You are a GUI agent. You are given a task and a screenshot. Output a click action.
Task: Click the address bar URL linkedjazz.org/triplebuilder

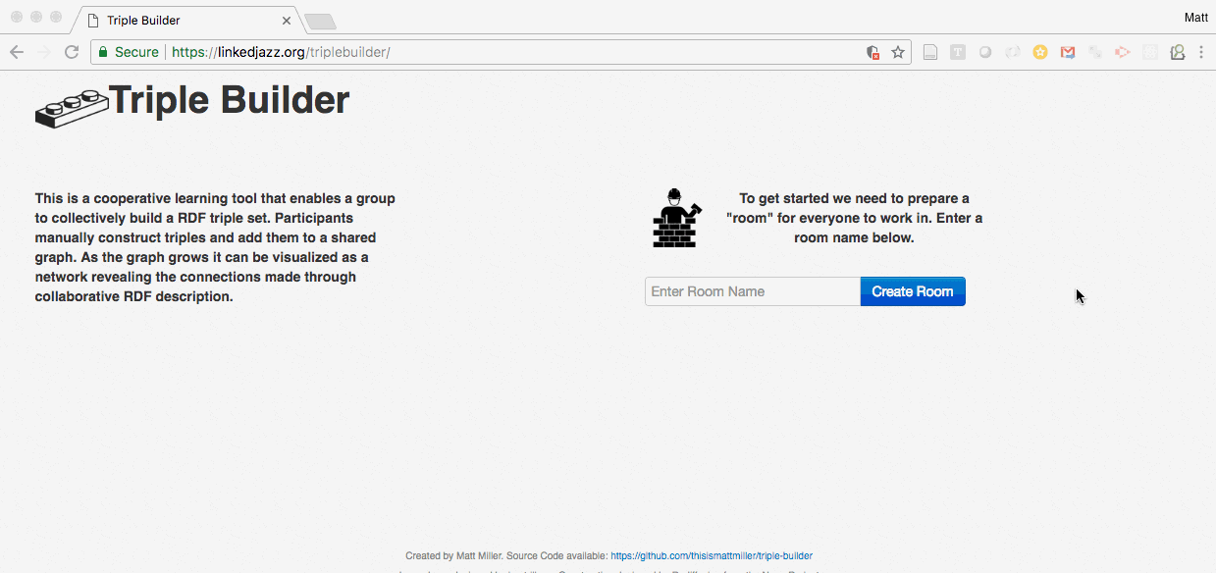tap(281, 52)
